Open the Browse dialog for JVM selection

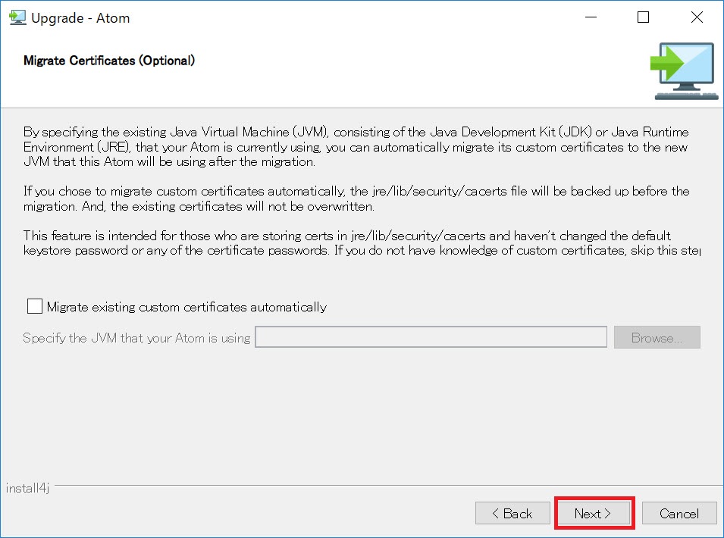coord(657,336)
